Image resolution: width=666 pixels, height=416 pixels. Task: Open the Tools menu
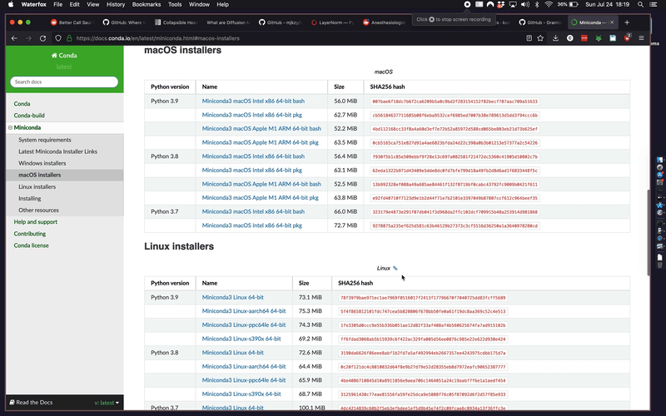175,4
